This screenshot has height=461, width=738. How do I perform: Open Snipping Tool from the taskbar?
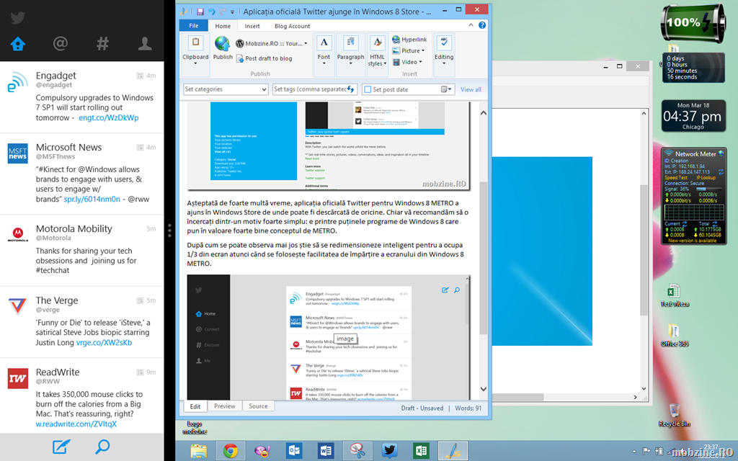(357, 451)
